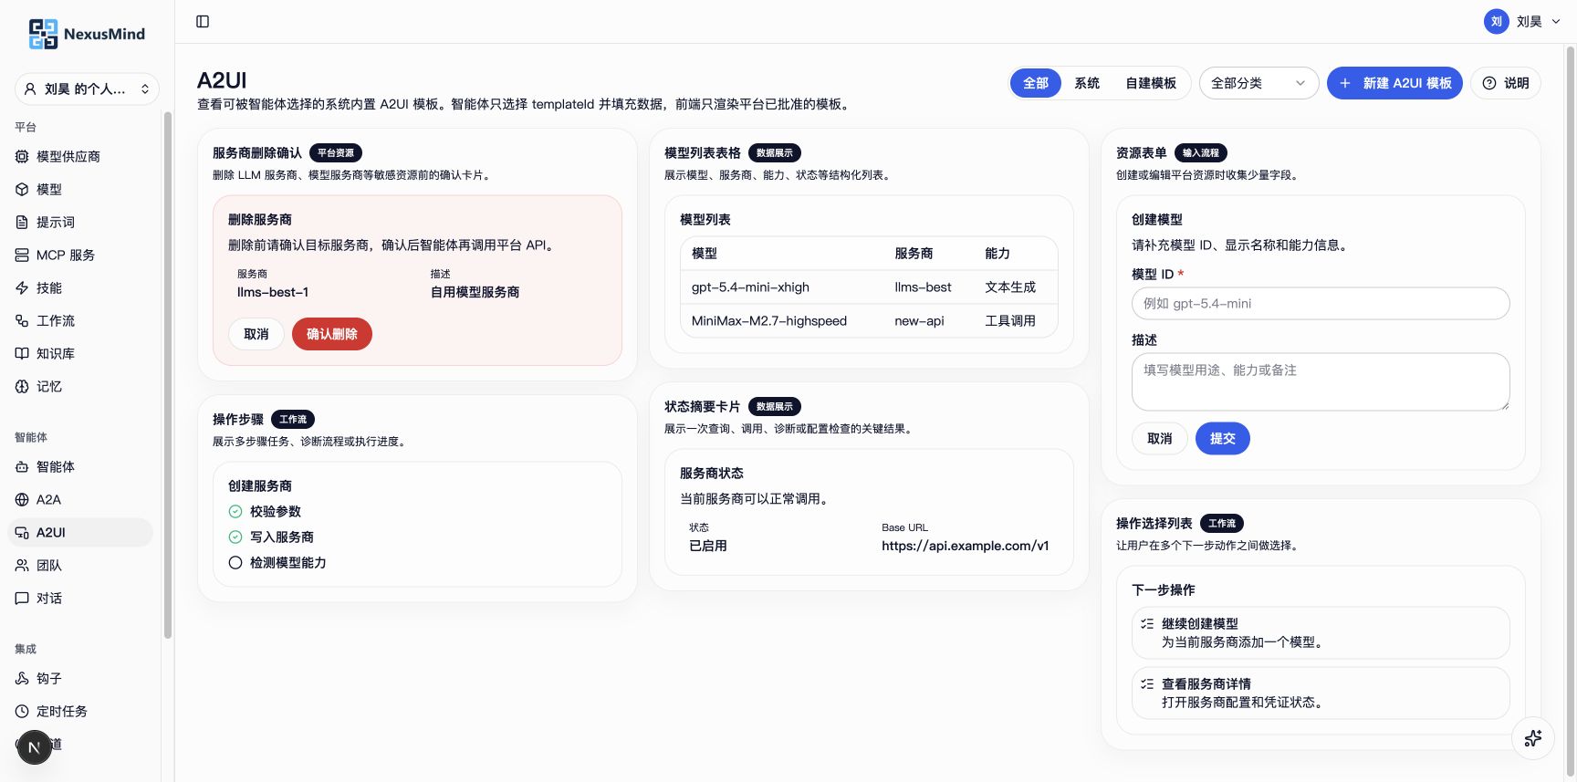Click the 检测模型能力 empty circle
The width and height of the screenshot is (1577, 782).
pyautogui.click(x=235, y=562)
